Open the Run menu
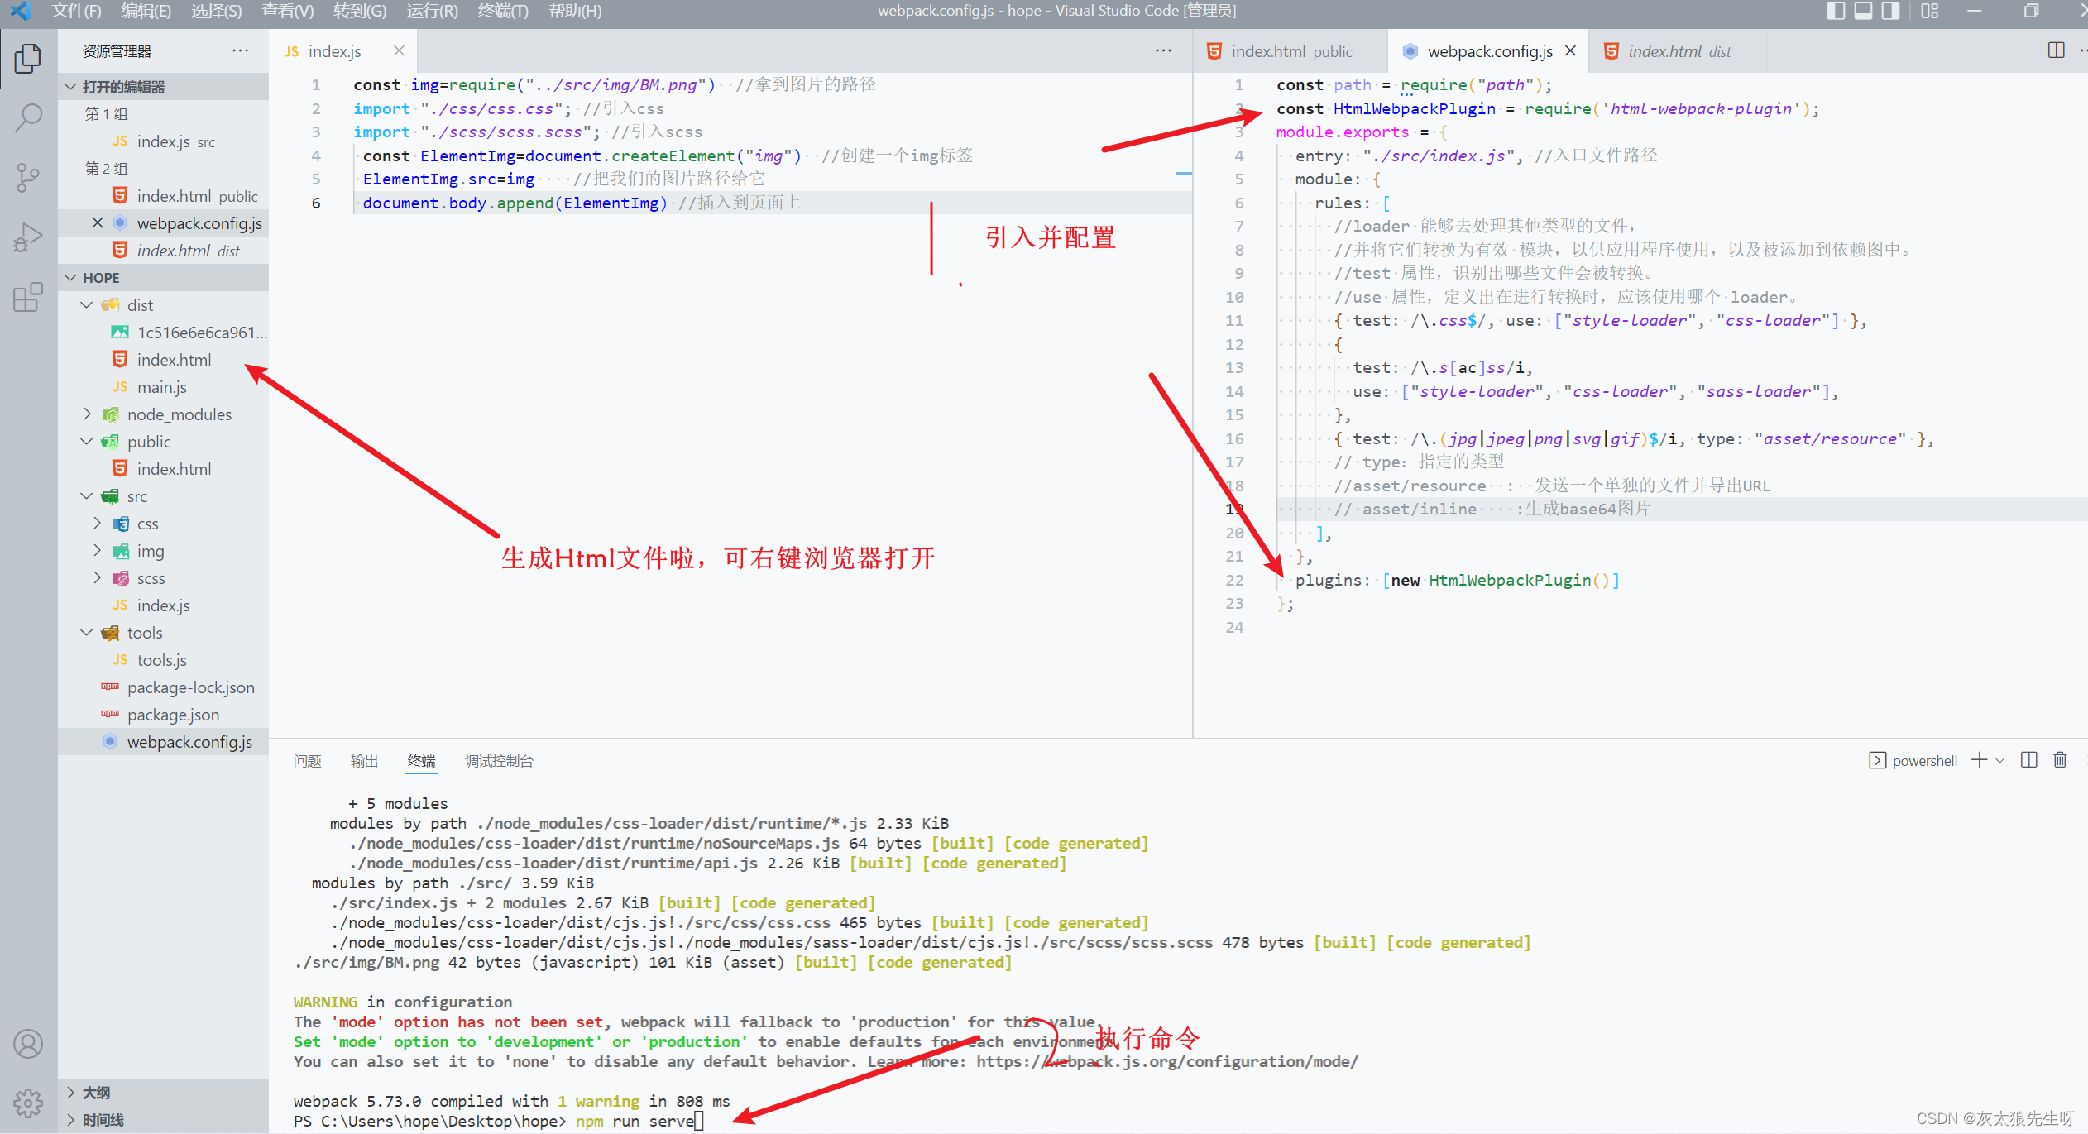 click(x=431, y=11)
